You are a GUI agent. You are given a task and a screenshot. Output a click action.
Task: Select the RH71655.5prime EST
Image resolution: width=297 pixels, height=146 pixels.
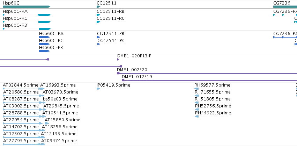[x=197, y=96]
